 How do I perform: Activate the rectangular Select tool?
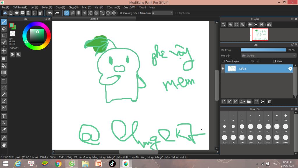(4, 81)
